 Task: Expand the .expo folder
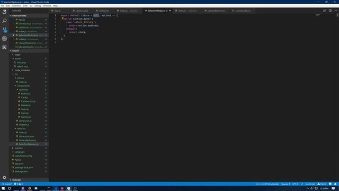tap(17, 55)
